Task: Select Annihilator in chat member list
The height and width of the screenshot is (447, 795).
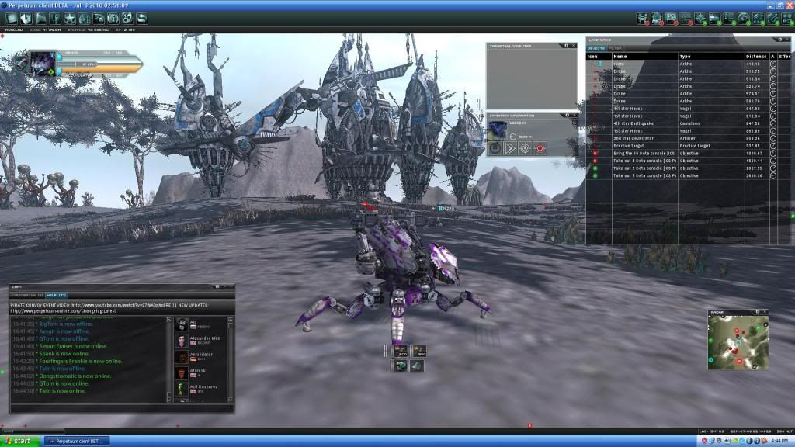Action: coord(201,356)
